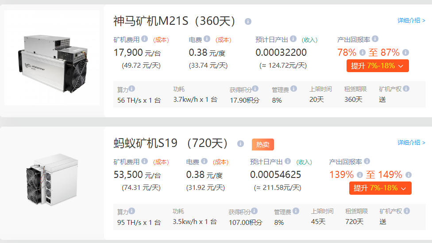Click info icon next to S19 获得积分
This screenshot has height=243, width=432.
[254, 211]
